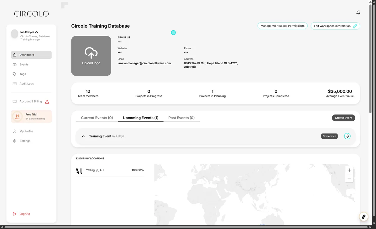Click the 100.00% location percentage
This screenshot has width=376, height=229.
point(138,170)
